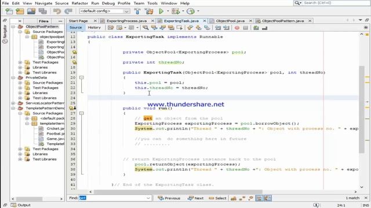This screenshot has width=371, height=208.
Task: Open the Navigate menu
Action: click(x=43, y=3)
